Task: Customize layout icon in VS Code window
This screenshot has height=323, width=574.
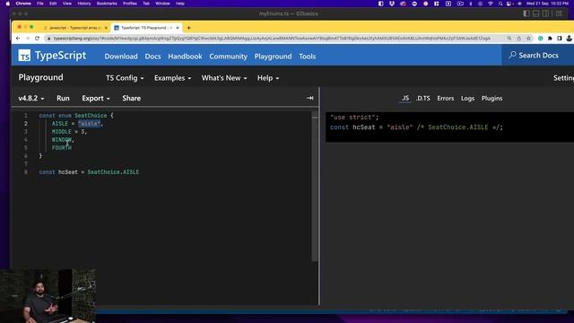Action: point(559,13)
